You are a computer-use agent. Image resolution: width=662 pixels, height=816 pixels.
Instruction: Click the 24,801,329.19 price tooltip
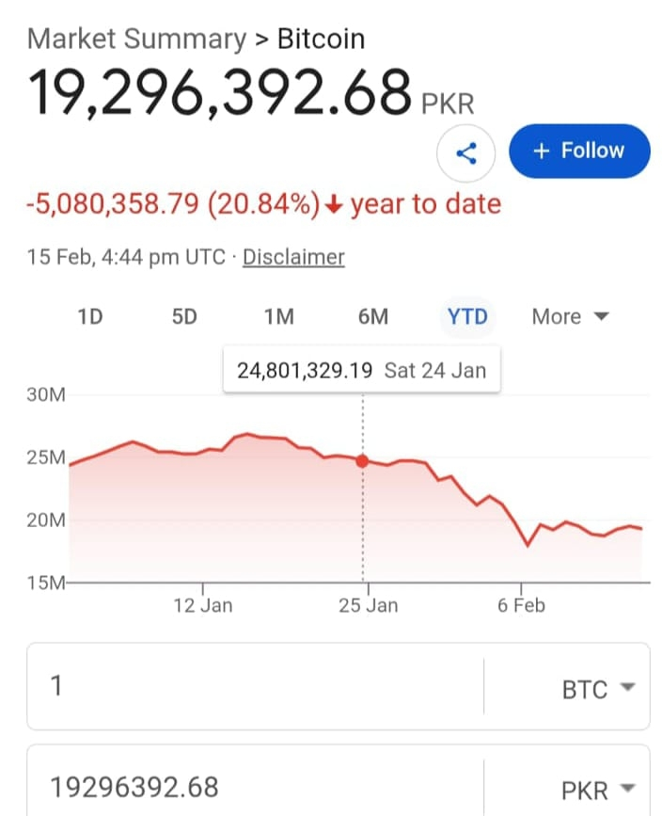[x=361, y=370]
